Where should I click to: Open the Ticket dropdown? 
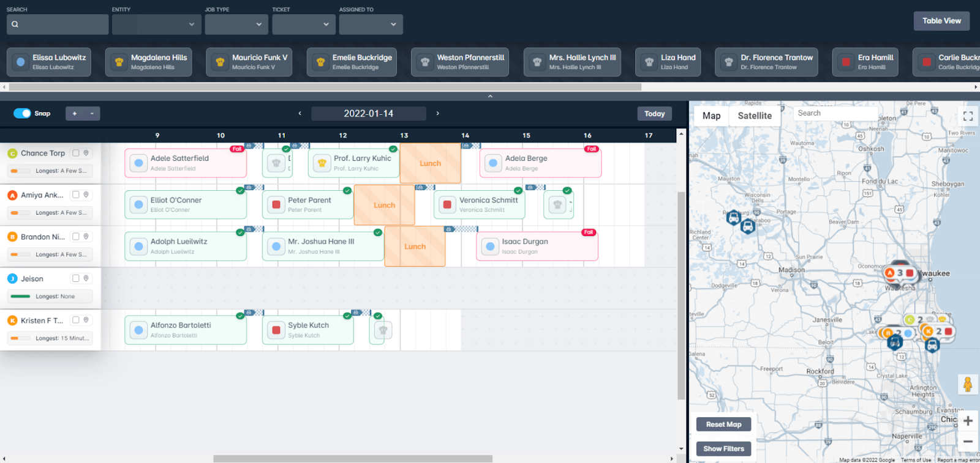tap(304, 24)
